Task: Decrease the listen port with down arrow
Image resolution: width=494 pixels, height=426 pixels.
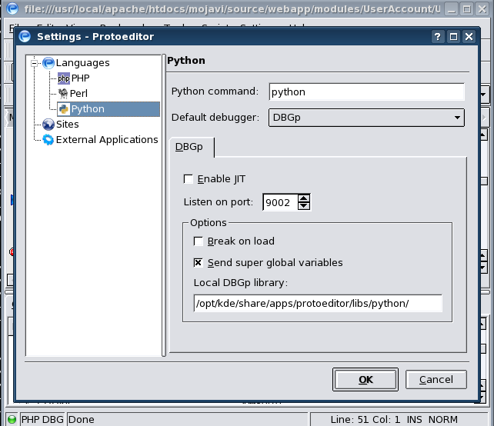Action: 304,206
